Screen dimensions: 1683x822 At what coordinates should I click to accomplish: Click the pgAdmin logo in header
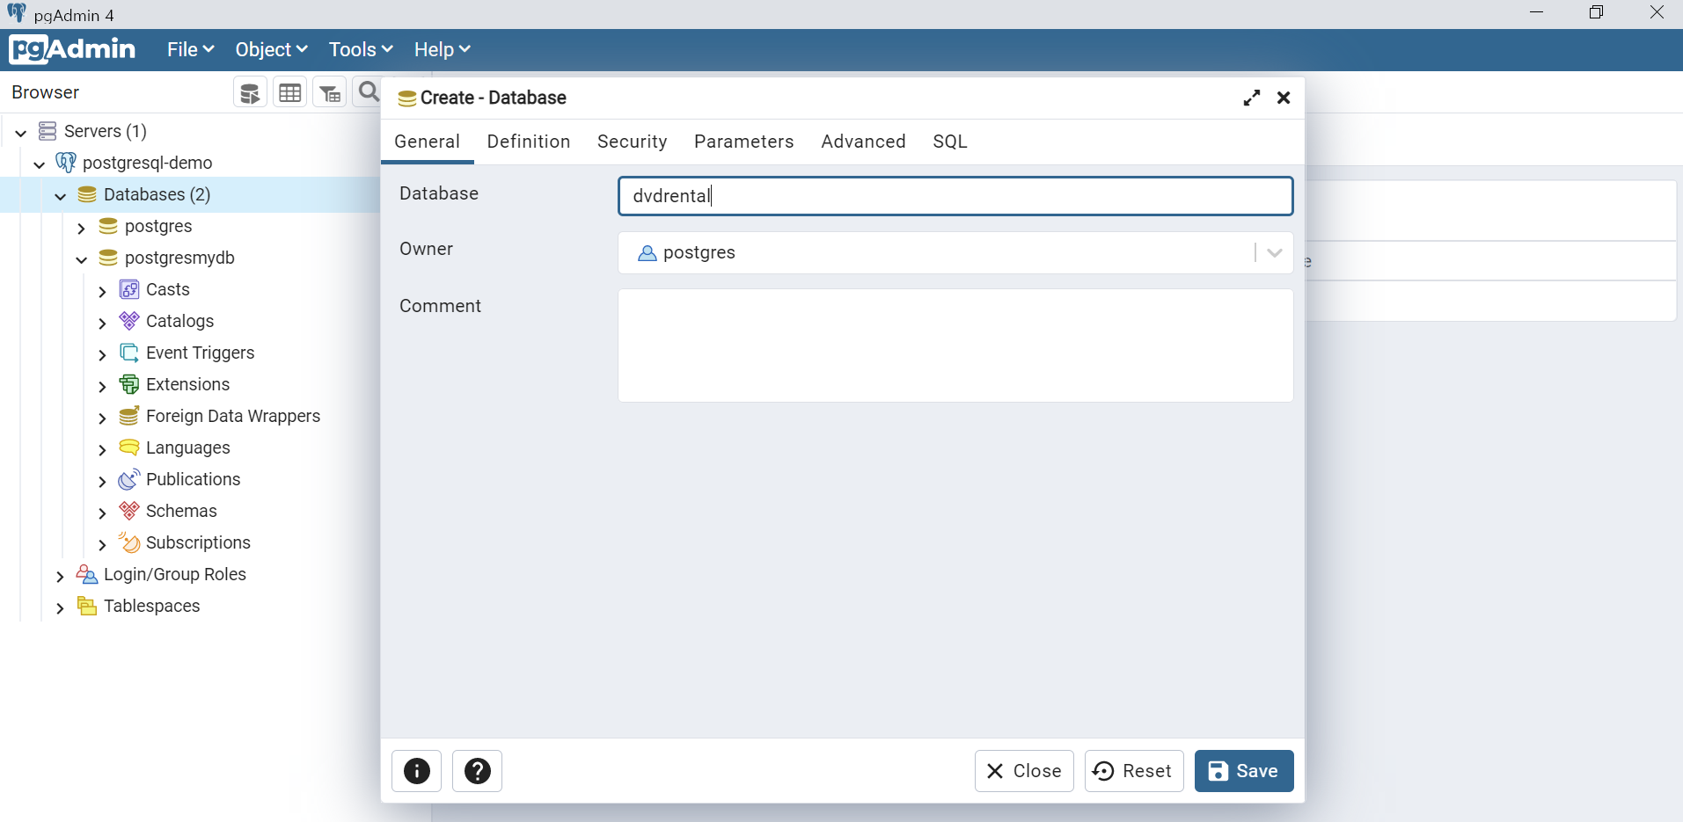pos(72,49)
